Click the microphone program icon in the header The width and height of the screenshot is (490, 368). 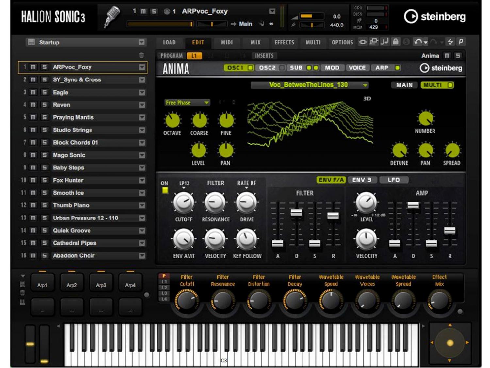[x=111, y=17]
